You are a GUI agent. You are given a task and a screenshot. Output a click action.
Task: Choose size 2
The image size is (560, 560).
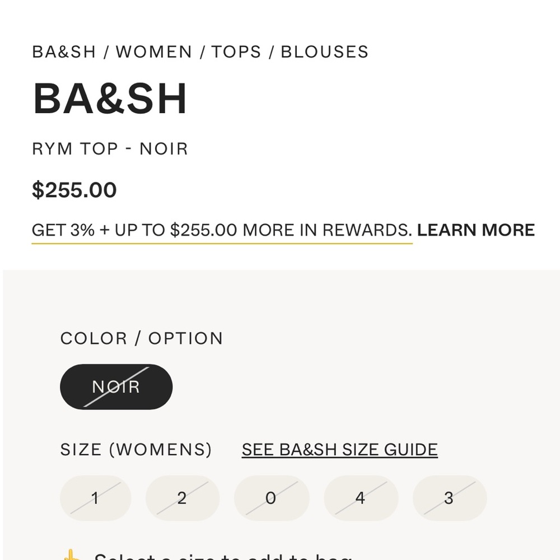[182, 498]
